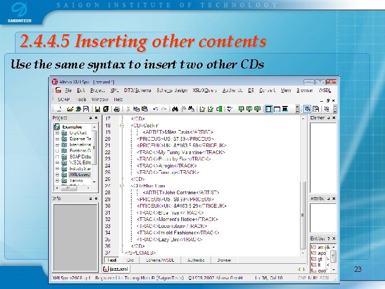The height and width of the screenshot is (289, 385).
Task: Open the View menu
Action: click(286, 90)
